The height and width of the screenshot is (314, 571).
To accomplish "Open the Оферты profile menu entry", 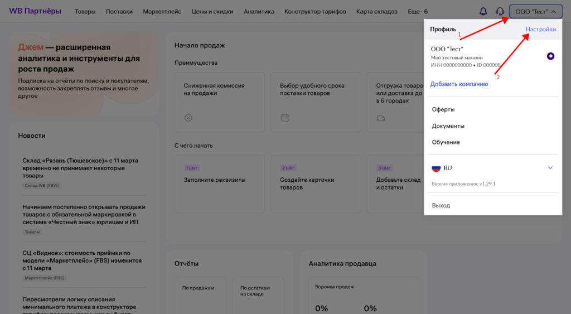I will (443, 110).
